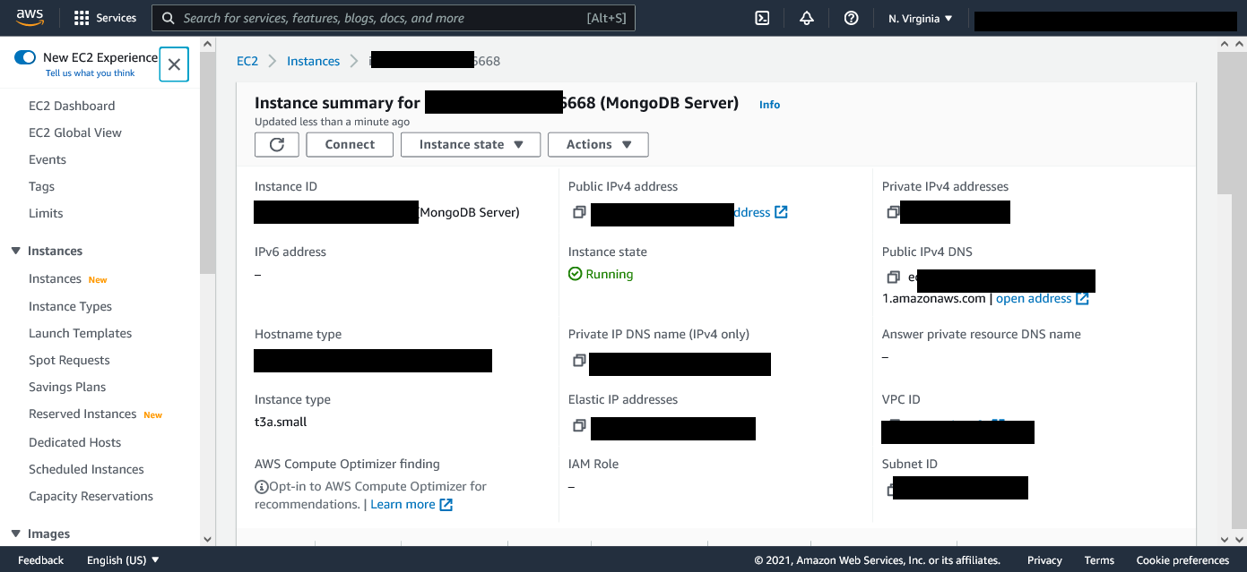Open the notifications bell

(807, 18)
